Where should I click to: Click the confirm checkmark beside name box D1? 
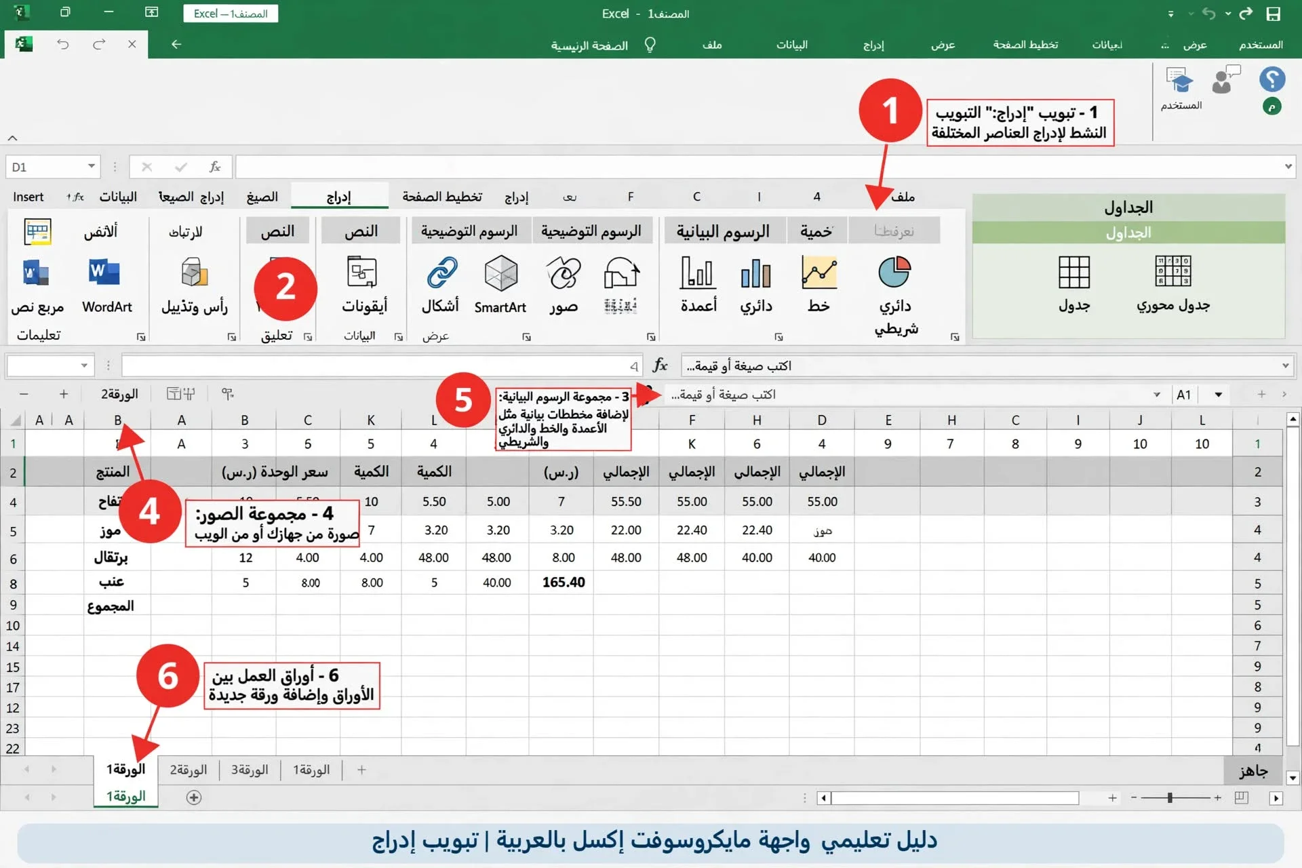pos(180,167)
